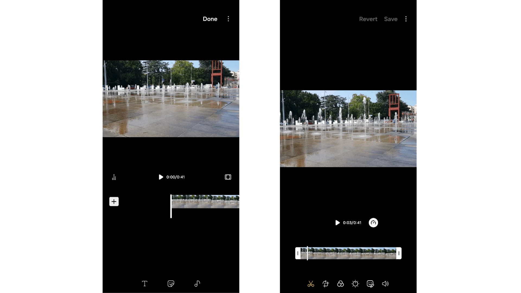Open the Sticker tool icon in left editor

(171, 284)
